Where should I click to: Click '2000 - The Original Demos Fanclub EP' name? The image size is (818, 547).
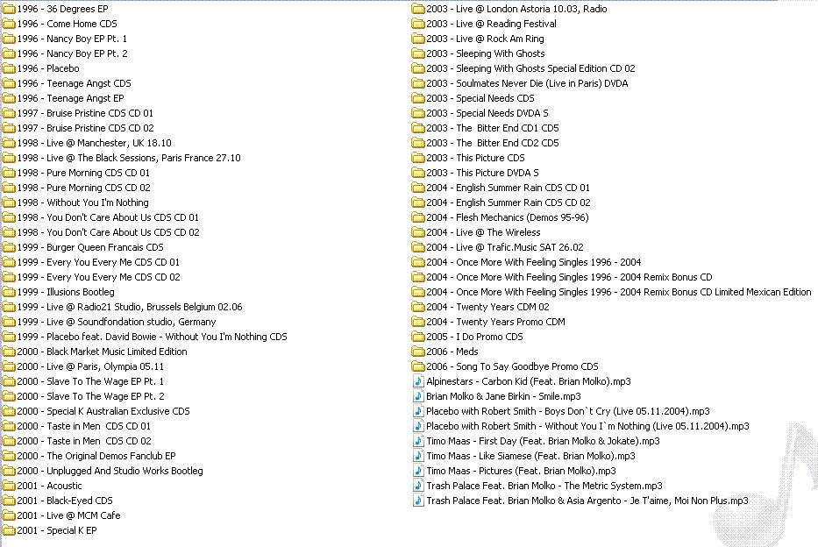[96, 456]
